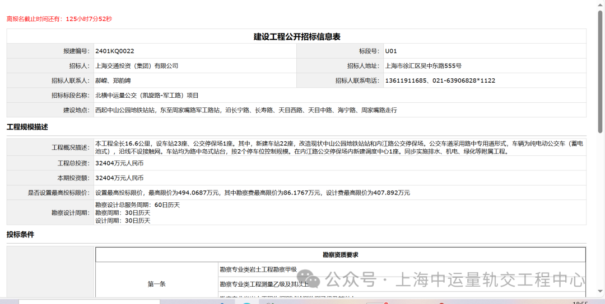Click 勘察专业类岩土工程勘察甲级 row
The width and height of the screenshot is (605, 304).
click(402, 269)
